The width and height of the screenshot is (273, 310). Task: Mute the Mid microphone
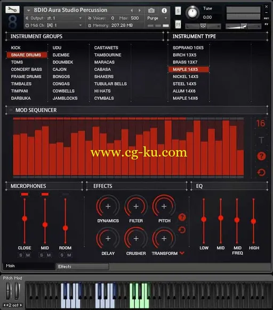[x=49, y=255]
